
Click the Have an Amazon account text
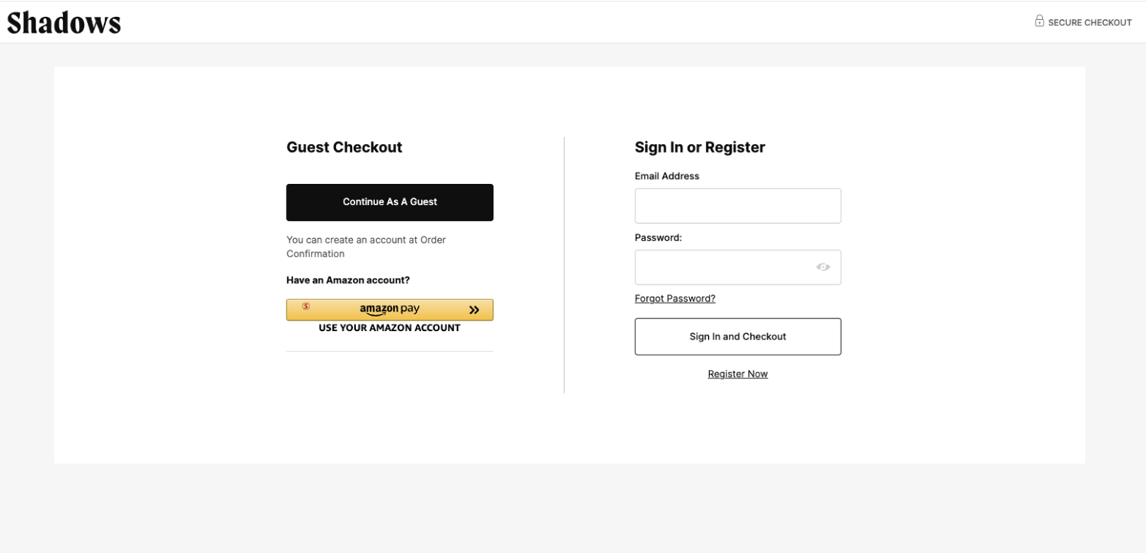[348, 280]
